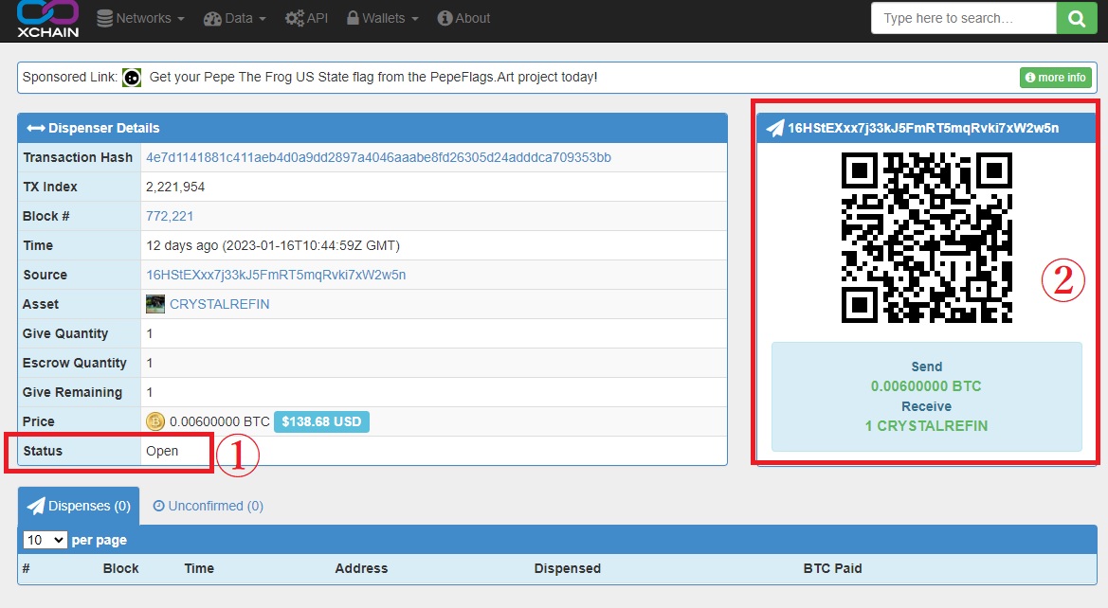Click the Time column header

pos(199,568)
